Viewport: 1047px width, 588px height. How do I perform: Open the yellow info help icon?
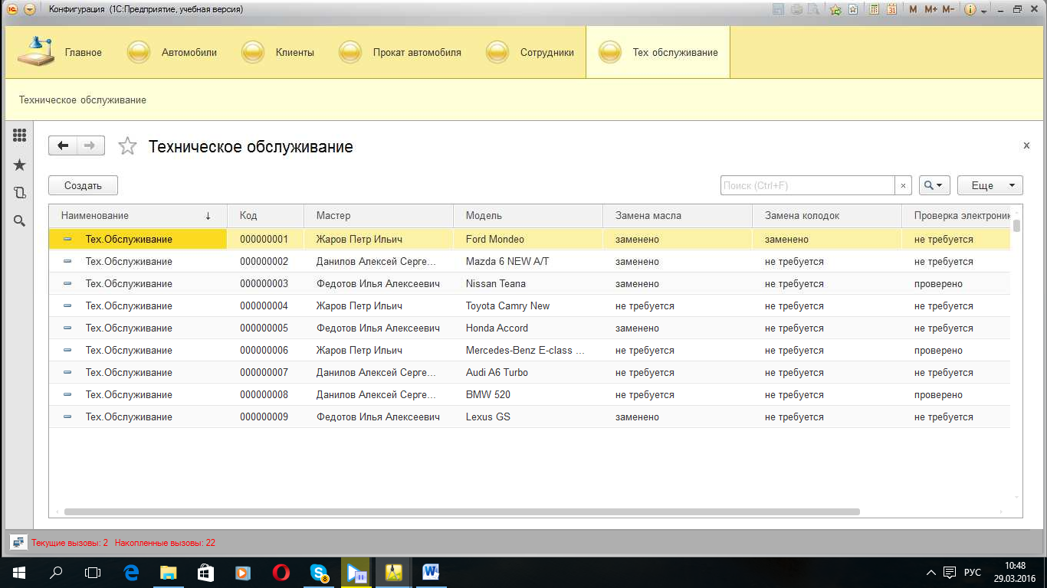click(x=970, y=10)
